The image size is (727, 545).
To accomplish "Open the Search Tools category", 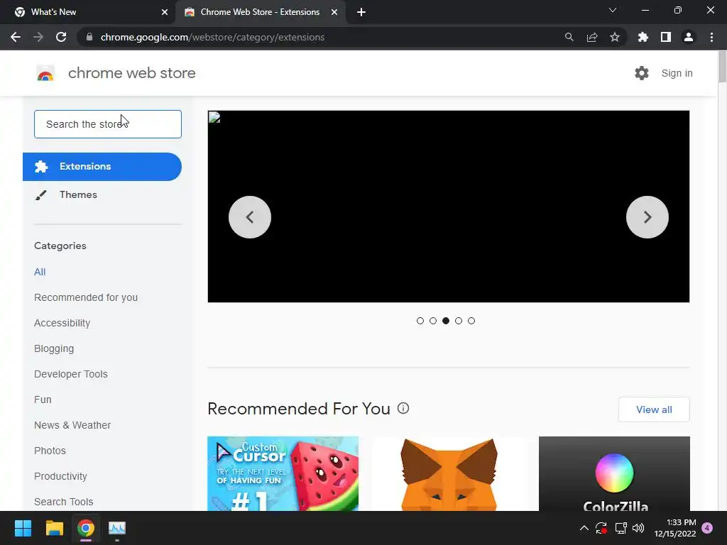I will (63, 502).
